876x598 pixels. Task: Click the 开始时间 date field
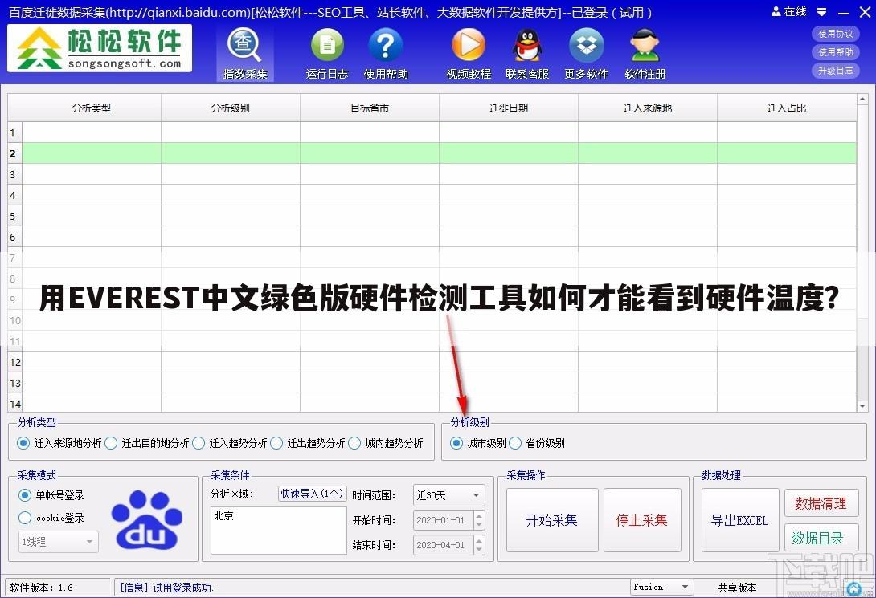pyautogui.click(x=444, y=520)
